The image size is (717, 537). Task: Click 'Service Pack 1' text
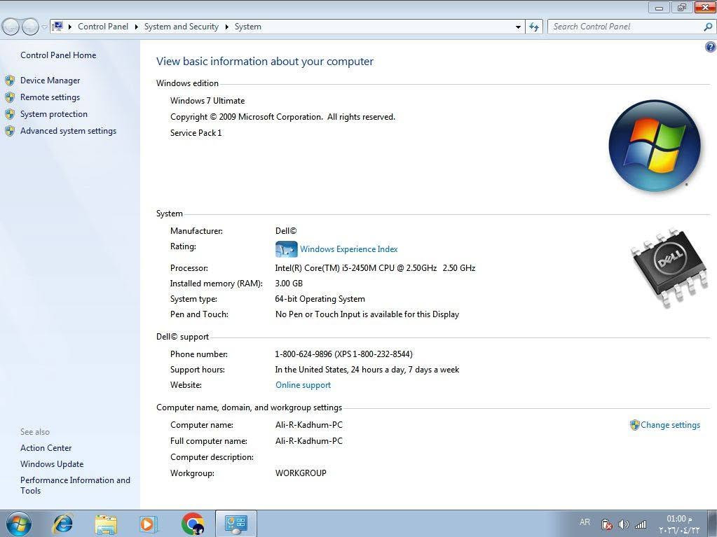[196, 133]
